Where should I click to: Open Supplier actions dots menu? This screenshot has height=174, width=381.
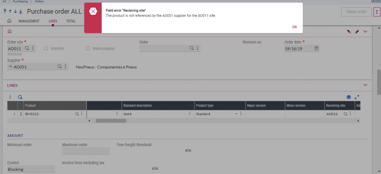tap(65, 66)
